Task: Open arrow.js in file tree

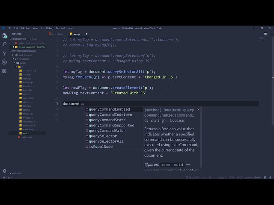Action: click(x=28, y=79)
